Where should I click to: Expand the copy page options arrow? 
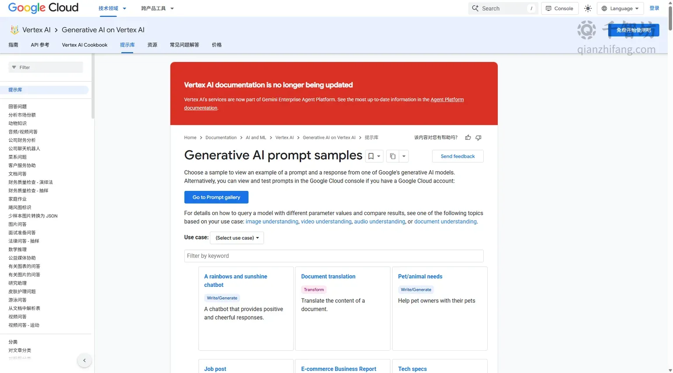tap(404, 156)
